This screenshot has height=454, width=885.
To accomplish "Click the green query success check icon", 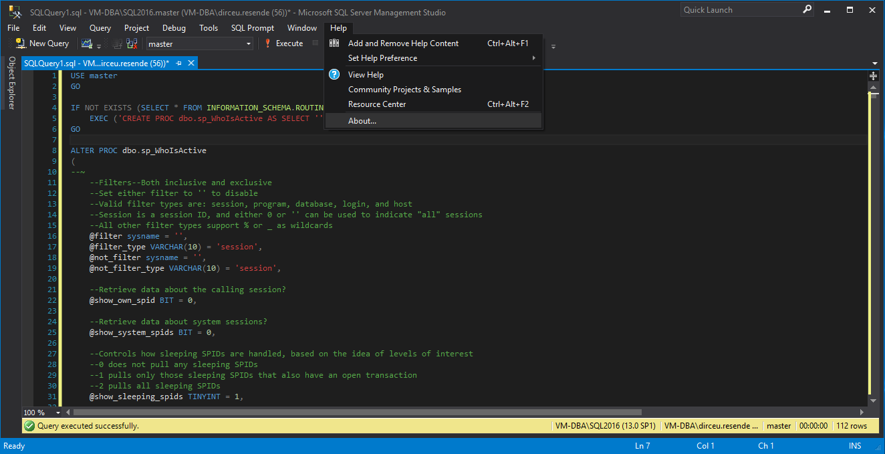I will click(29, 425).
